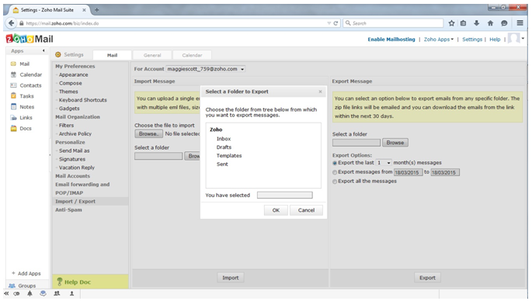Image resolution: width=532 pixels, height=301 pixels.
Task: Click the Zoho Mail logo
Action: click(30, 39)
